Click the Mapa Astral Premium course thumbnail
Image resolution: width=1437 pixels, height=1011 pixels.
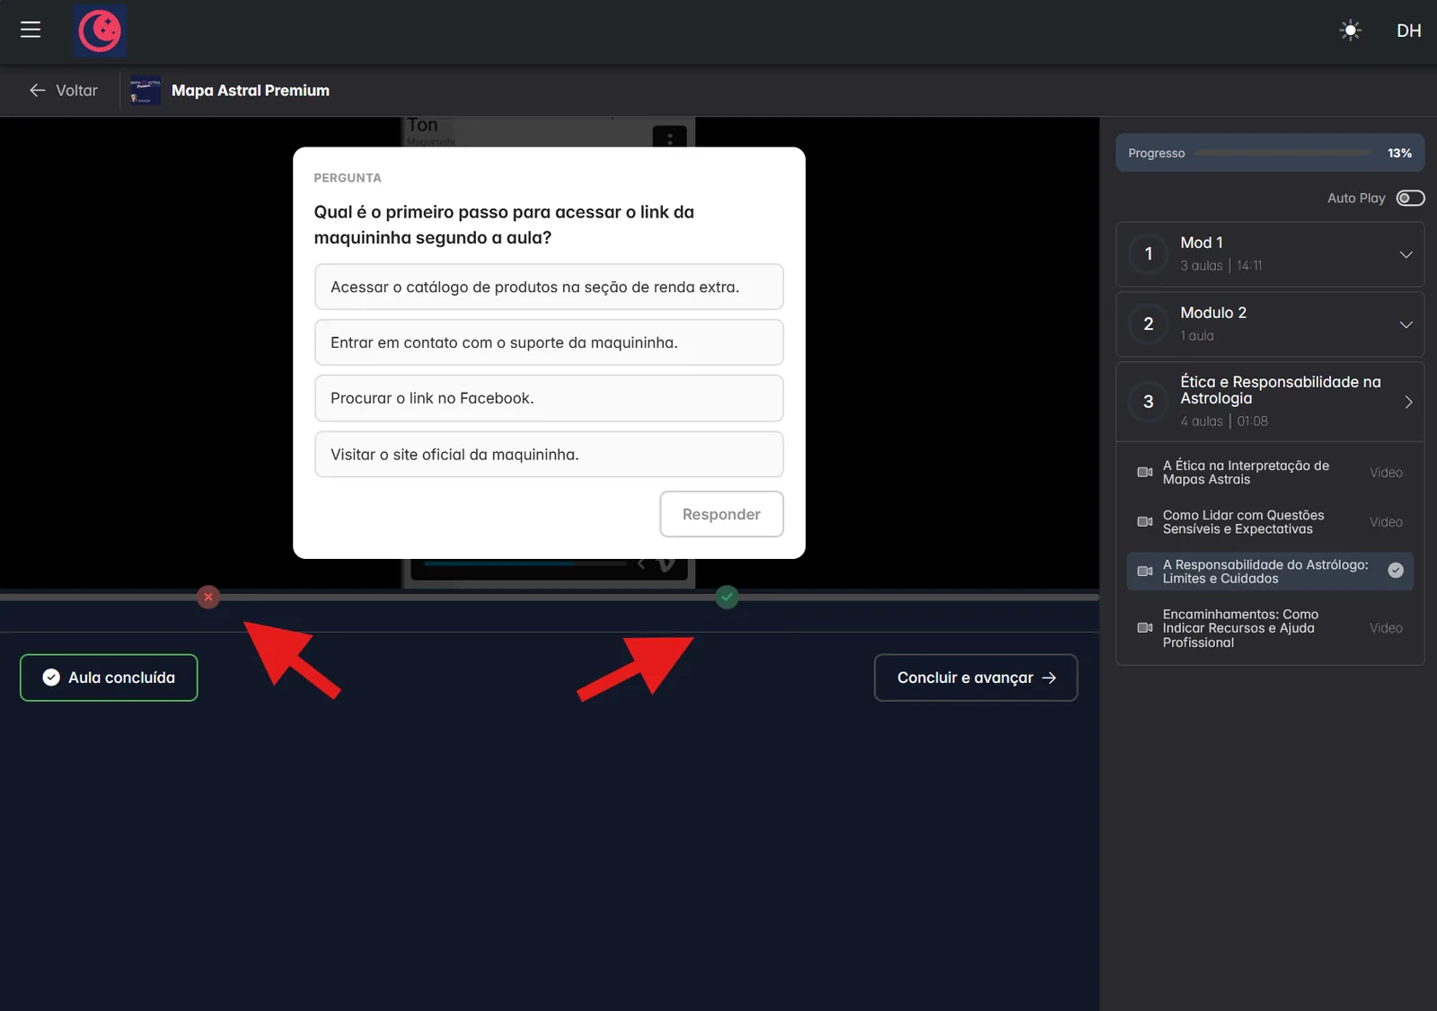pos(145,90)
